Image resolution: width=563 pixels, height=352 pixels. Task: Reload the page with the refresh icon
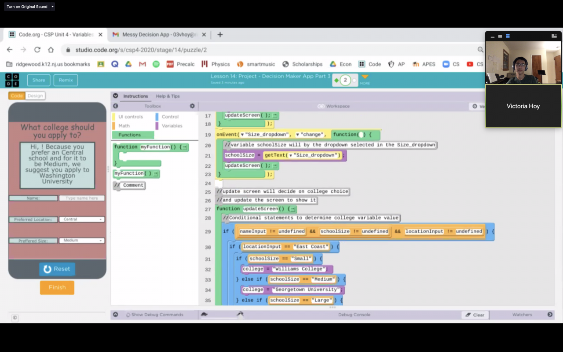(37, 50)
